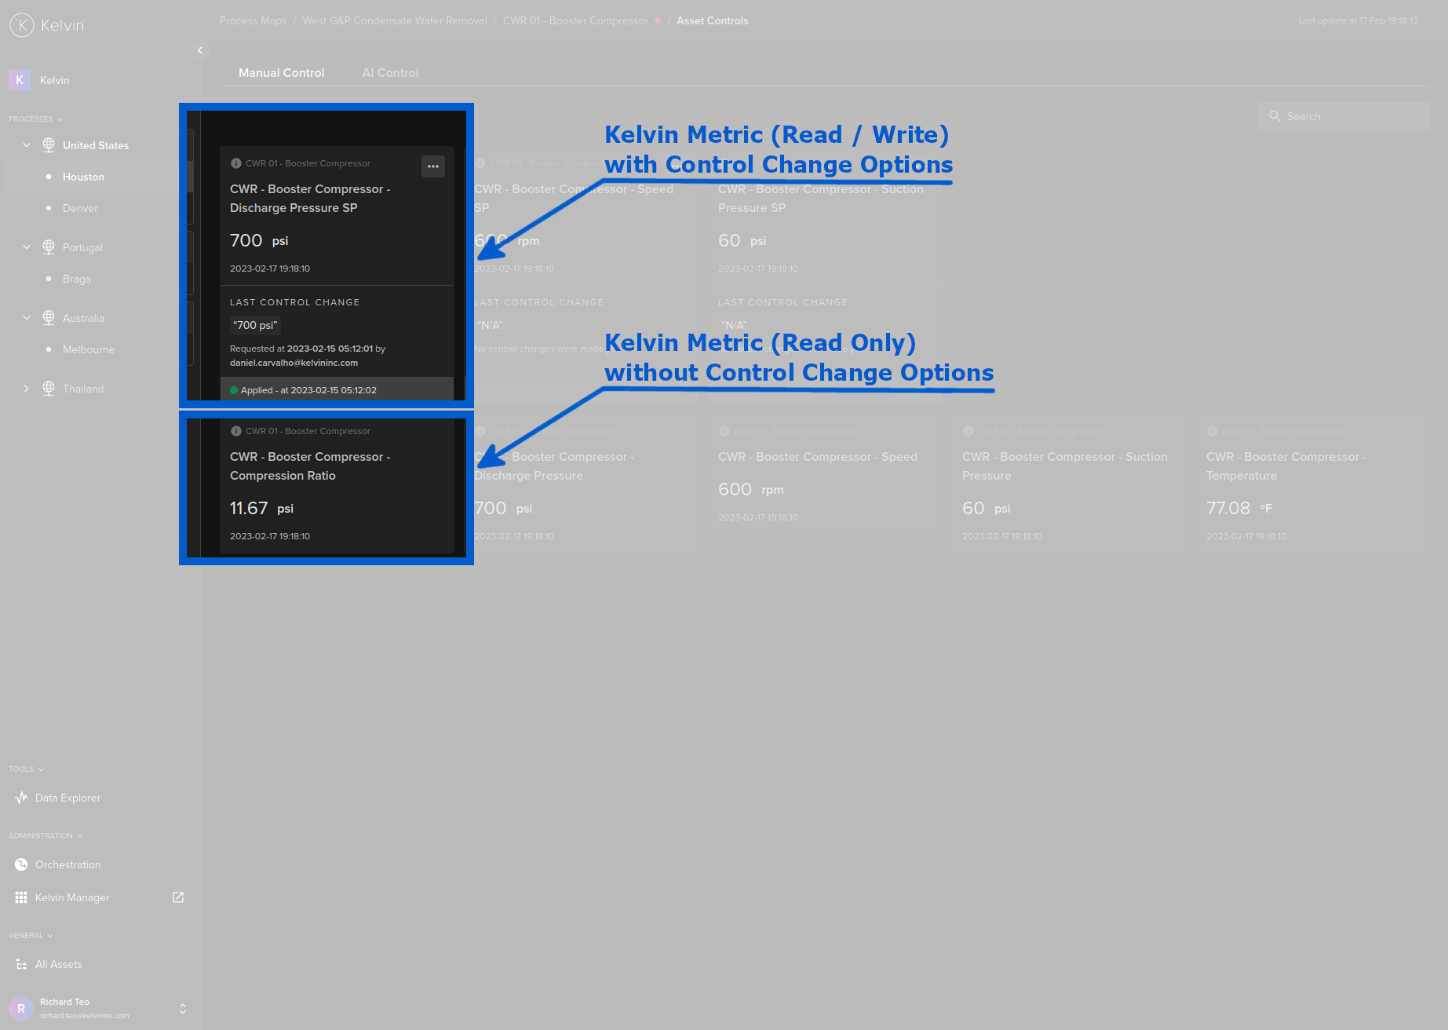This screenshot has width=1448, height=1030.
Task: Open Data Explorer from the Tools section
Action: tap(67, 798)
